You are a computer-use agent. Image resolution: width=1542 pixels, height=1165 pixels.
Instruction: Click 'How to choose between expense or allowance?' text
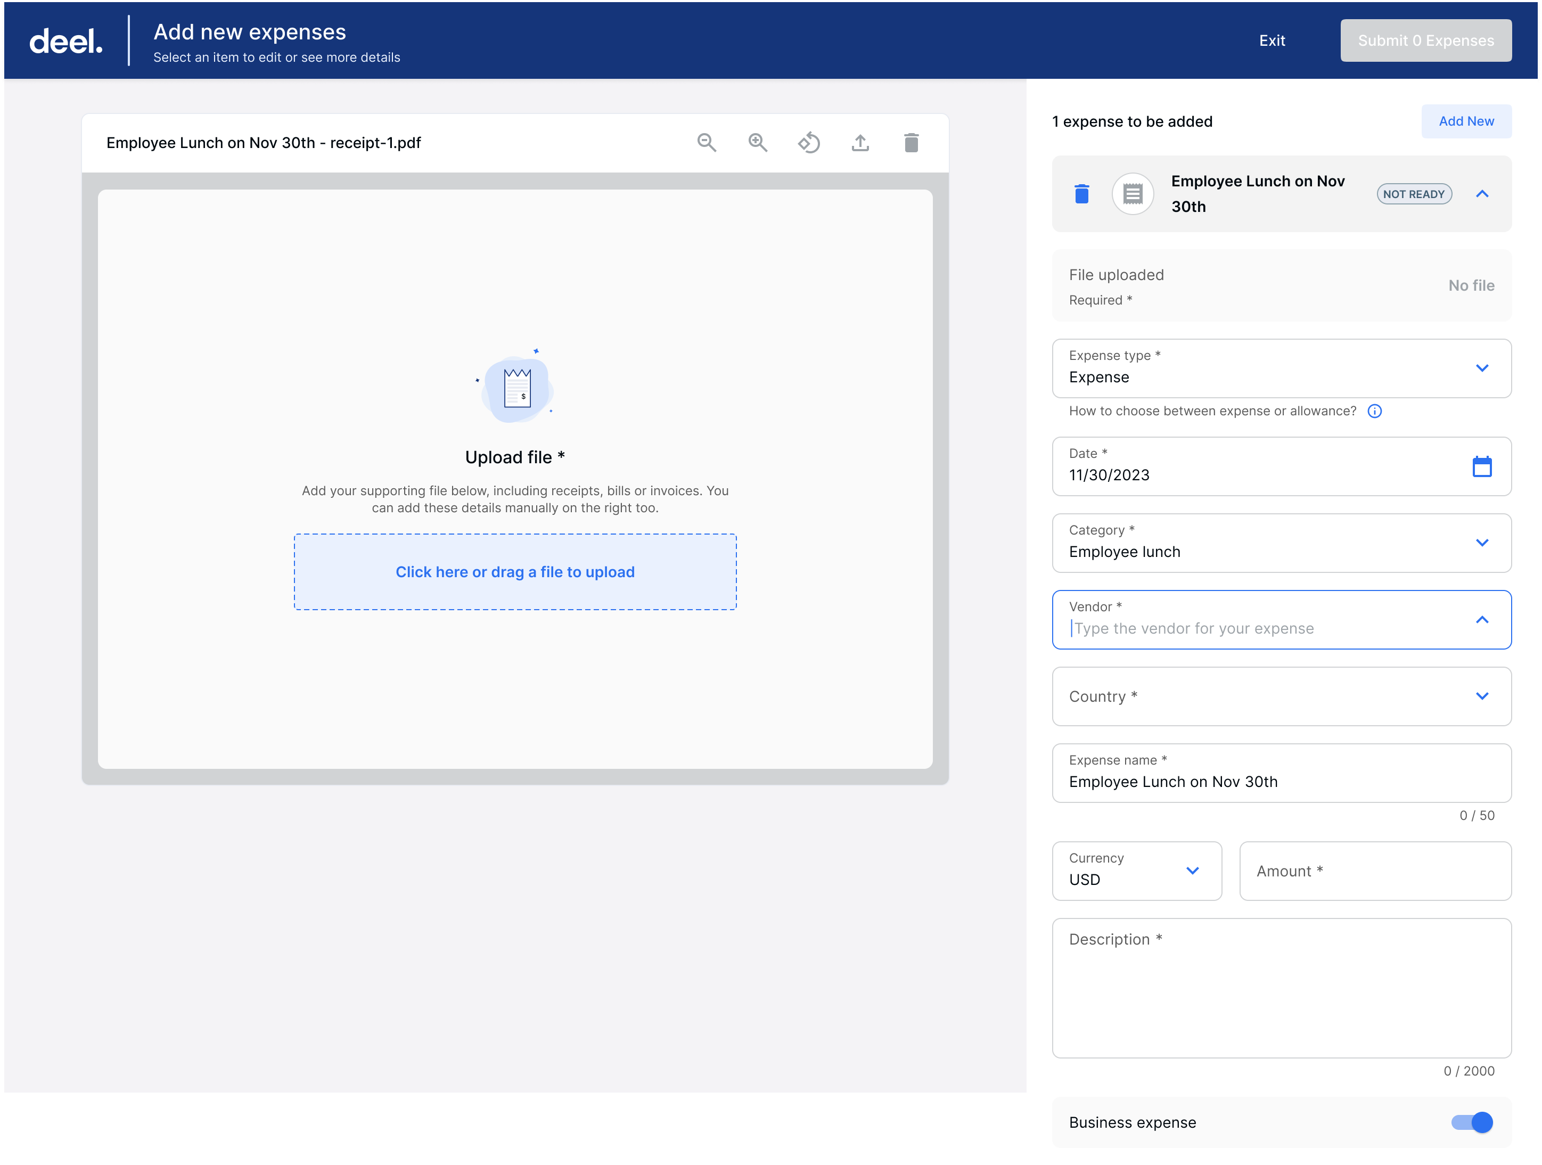pos(1212,412)
